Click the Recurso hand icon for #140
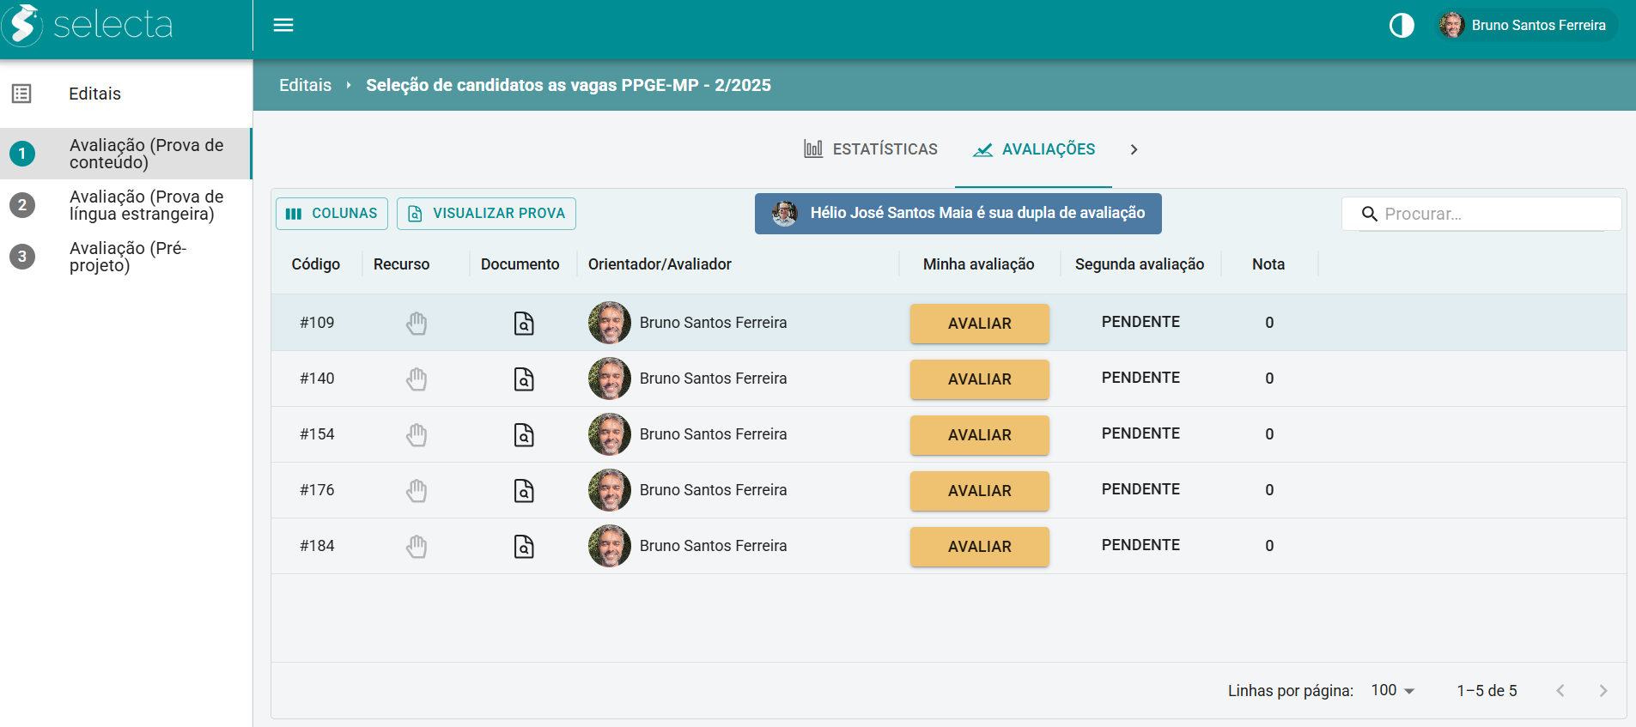Viewport: 1636px width, 727px height. pos(417,379)
